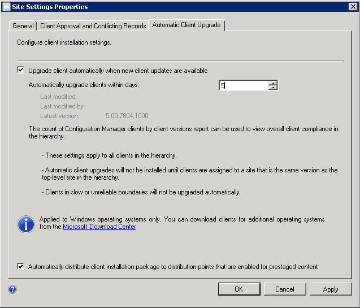Select the Automatic Client Upgrade tab
The width and height of the screenshot is (360, 308).
click(x=186, y=25)
